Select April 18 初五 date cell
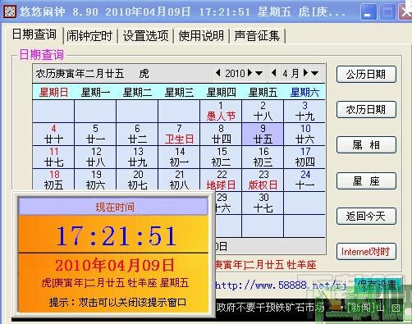This screenshot has width=412, height=324. (53, 180)
